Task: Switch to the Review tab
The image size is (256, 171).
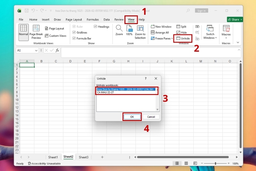Action: 119,20
